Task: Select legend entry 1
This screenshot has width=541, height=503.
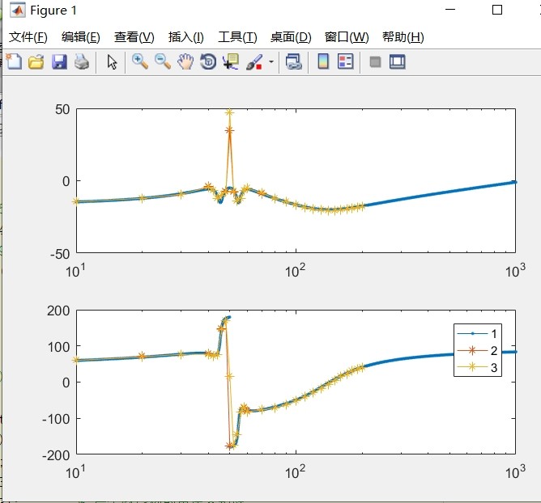Action: (477, 333)
